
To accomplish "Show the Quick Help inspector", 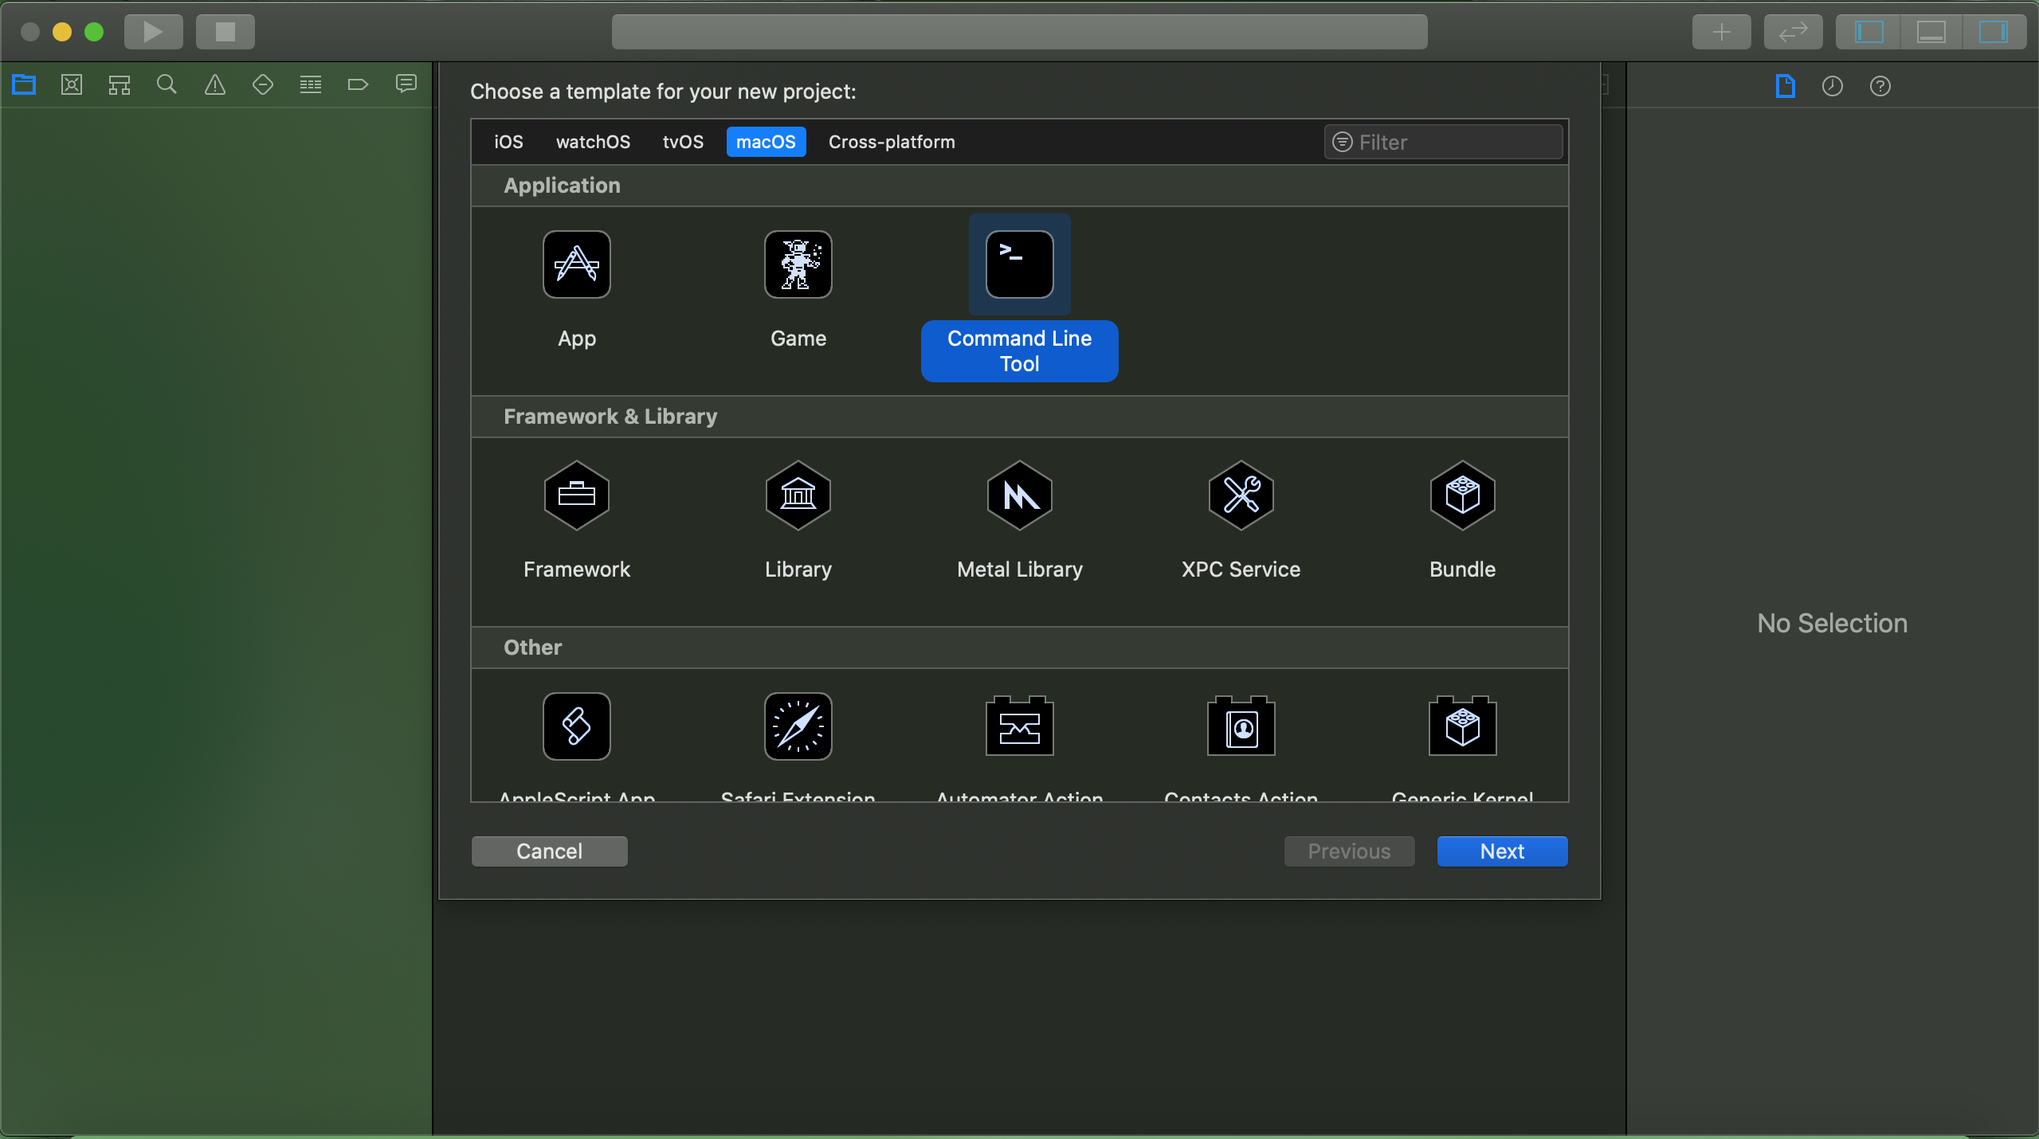I will click(1880, 86).
